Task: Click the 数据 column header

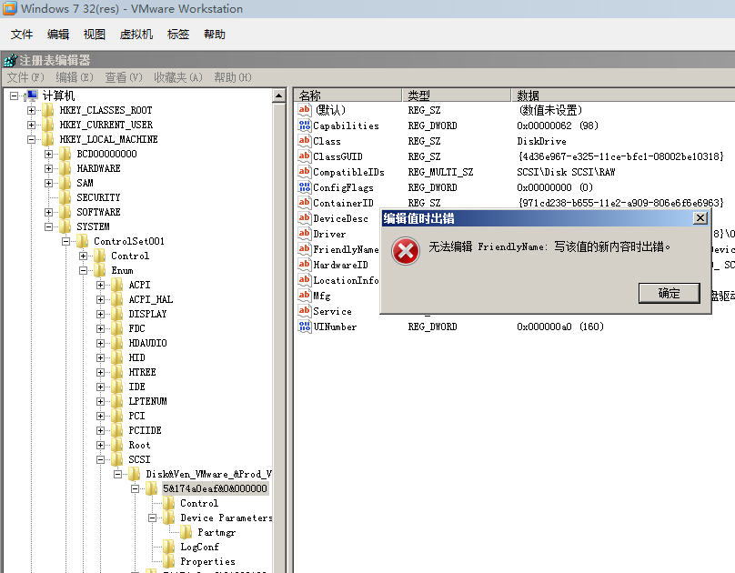Action: [x=623, y=95]
